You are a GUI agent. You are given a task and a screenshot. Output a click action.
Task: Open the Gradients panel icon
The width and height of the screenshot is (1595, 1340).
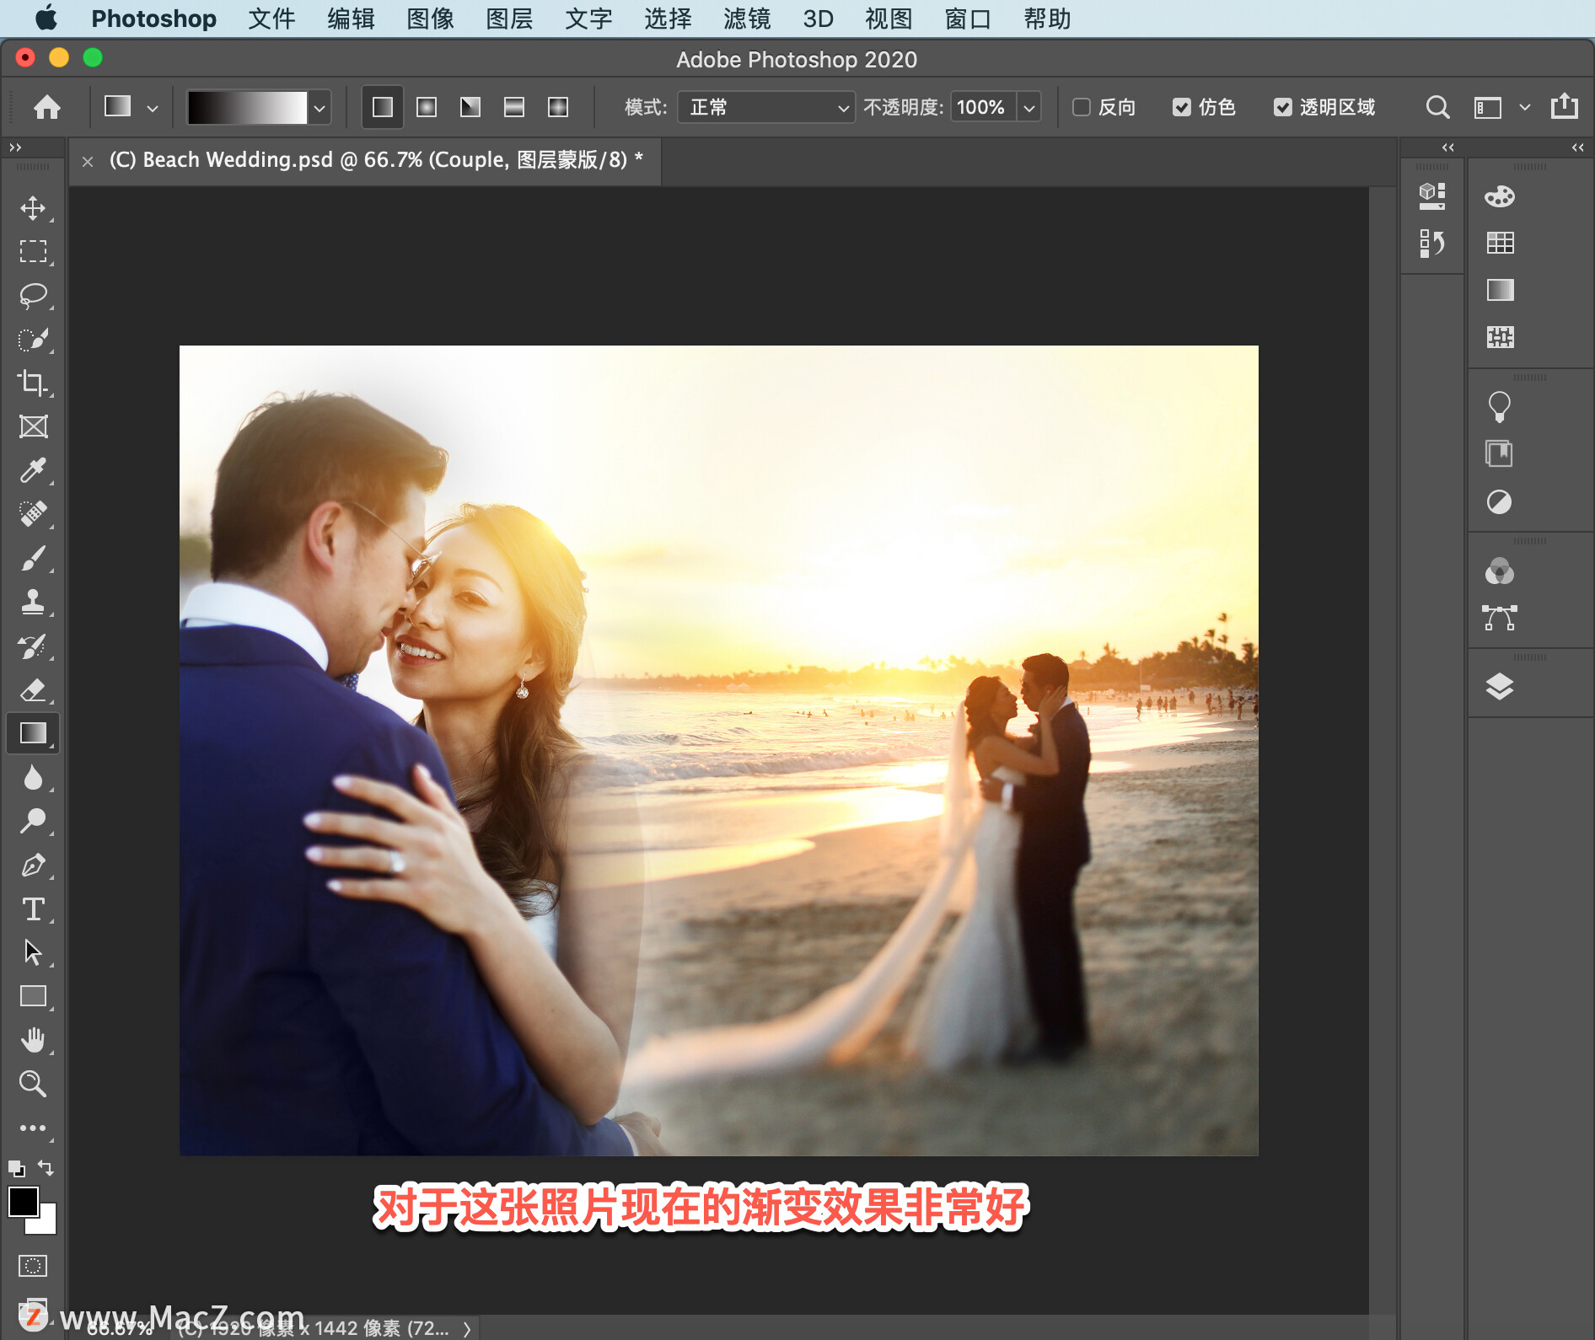tap(1500, 290)
